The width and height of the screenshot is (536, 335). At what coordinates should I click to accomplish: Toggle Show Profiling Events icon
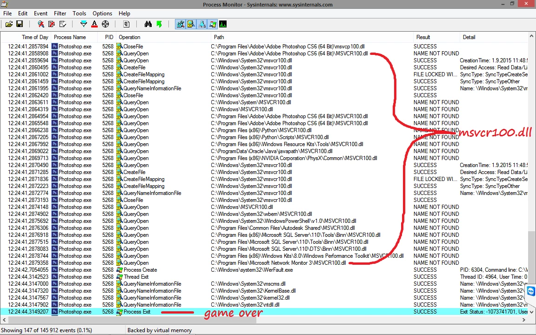coord(223,24)
